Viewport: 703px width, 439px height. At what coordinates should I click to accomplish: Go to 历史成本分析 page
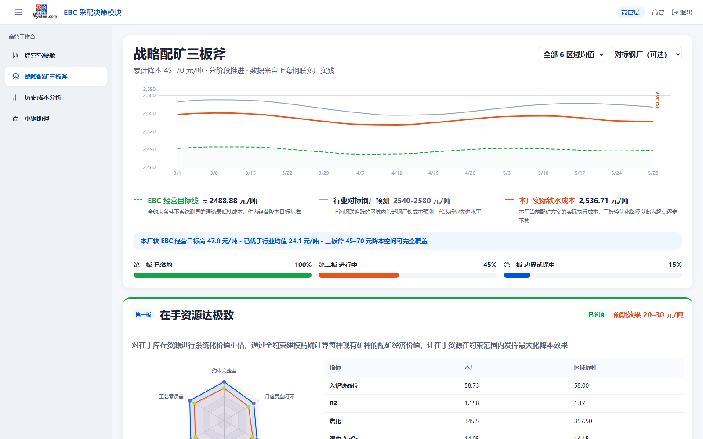pyautogui.click(x=56, y=97)
